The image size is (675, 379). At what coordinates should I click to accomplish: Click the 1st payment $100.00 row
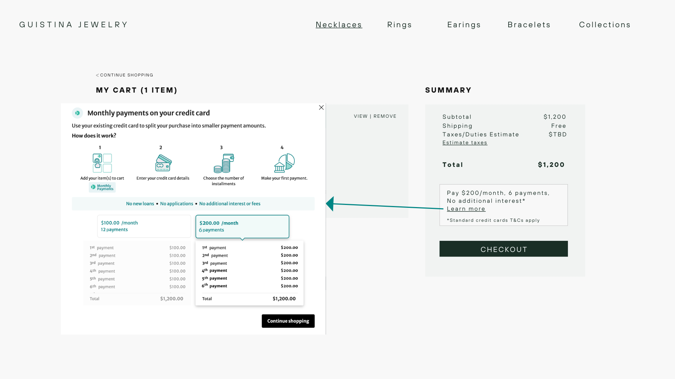(137, 248)
